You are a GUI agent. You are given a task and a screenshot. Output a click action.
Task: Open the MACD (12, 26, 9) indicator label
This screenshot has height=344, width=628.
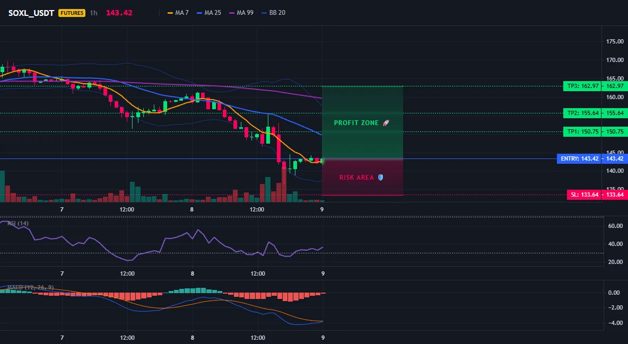pos(30,287)
